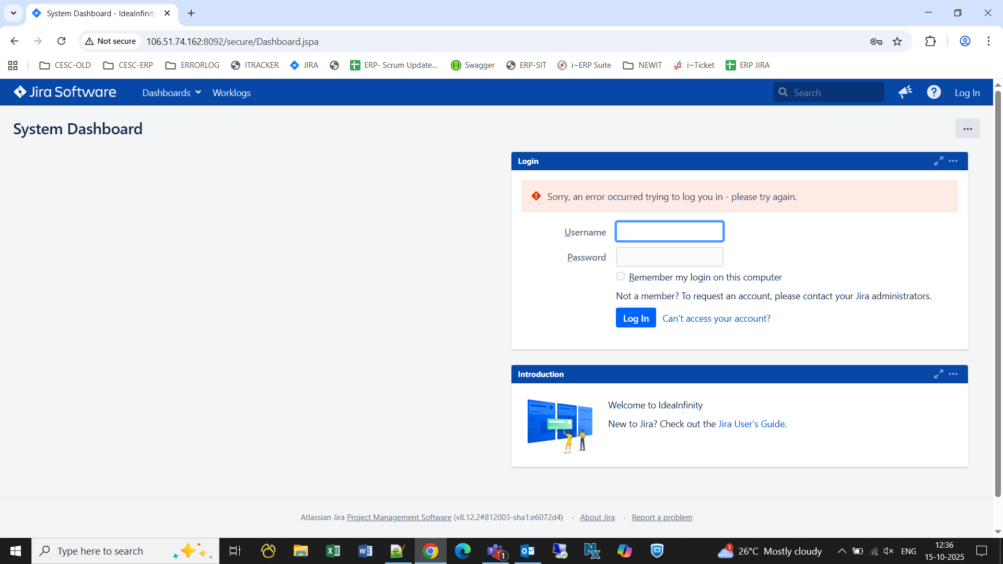Open Introduction gadget options menu
Image resolution: width=1003 pixels, height=564 pixels.
click(953, 374)
